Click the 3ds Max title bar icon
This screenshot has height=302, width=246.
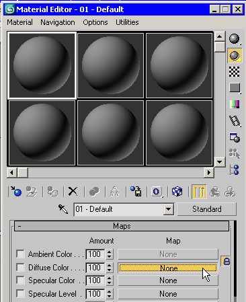coord(10,9)
